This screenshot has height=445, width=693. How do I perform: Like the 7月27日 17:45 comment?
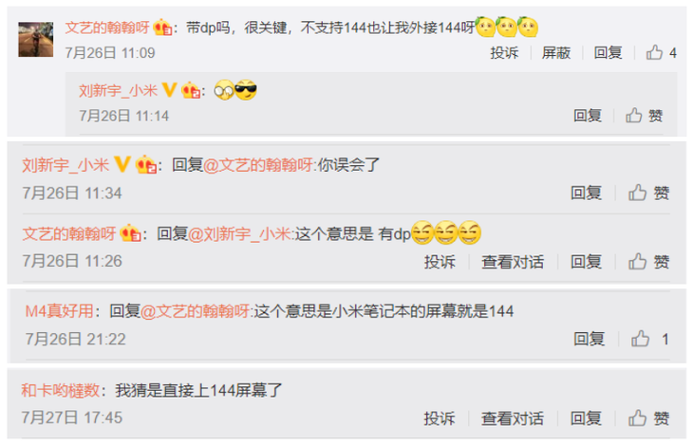648,418
